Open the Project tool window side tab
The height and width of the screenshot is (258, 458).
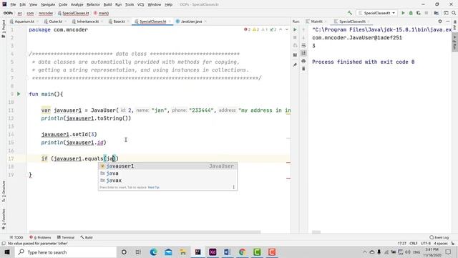coord(4,29)
